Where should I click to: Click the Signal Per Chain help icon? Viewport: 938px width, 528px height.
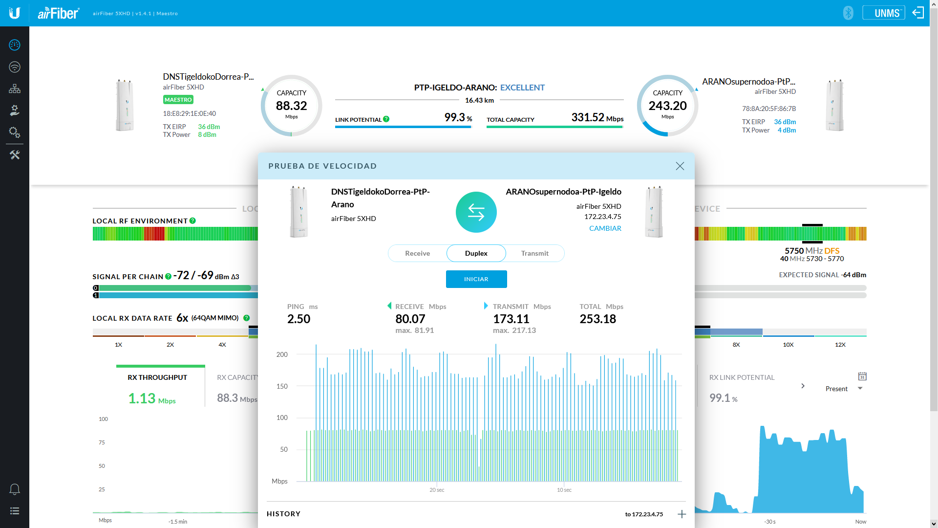click(x=169, y=277)
